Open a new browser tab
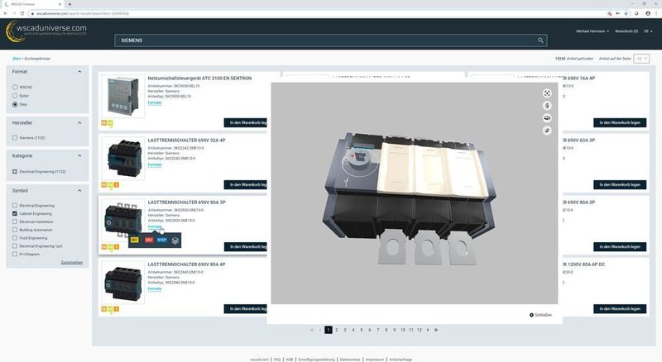Screen dimensions: 662x362 70,4
